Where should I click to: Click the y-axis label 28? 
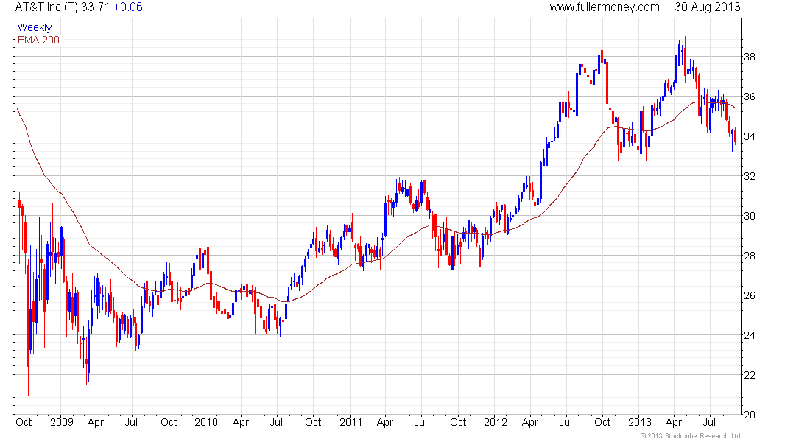pyautogui.click(x=749, y=256)
